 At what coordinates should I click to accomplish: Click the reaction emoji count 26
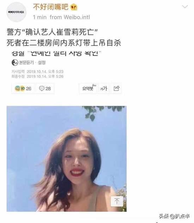(23, 89)
